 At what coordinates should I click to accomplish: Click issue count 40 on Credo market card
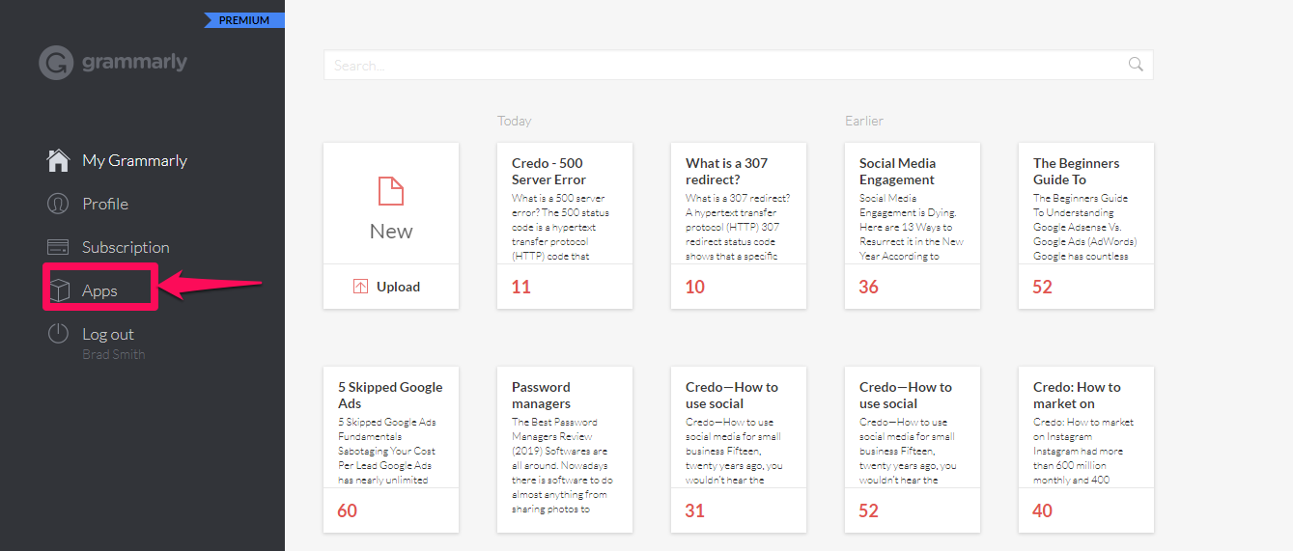tap(1043, 510)
